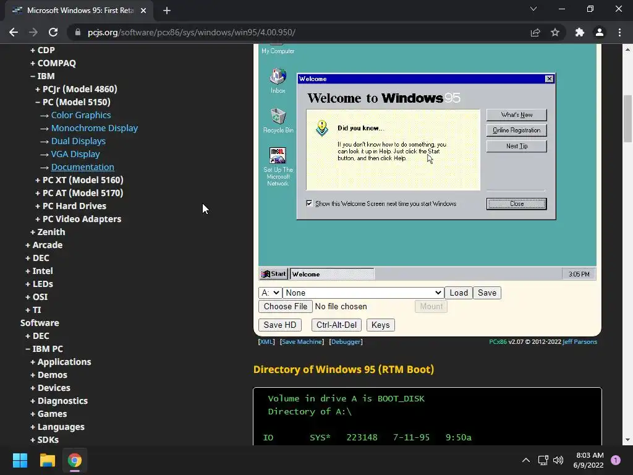Click the Ctrl-Alt-Del button

(x=336, y=325)
